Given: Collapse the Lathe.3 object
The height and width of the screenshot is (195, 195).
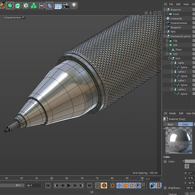Looking at the screenshot, I should 172,72.
